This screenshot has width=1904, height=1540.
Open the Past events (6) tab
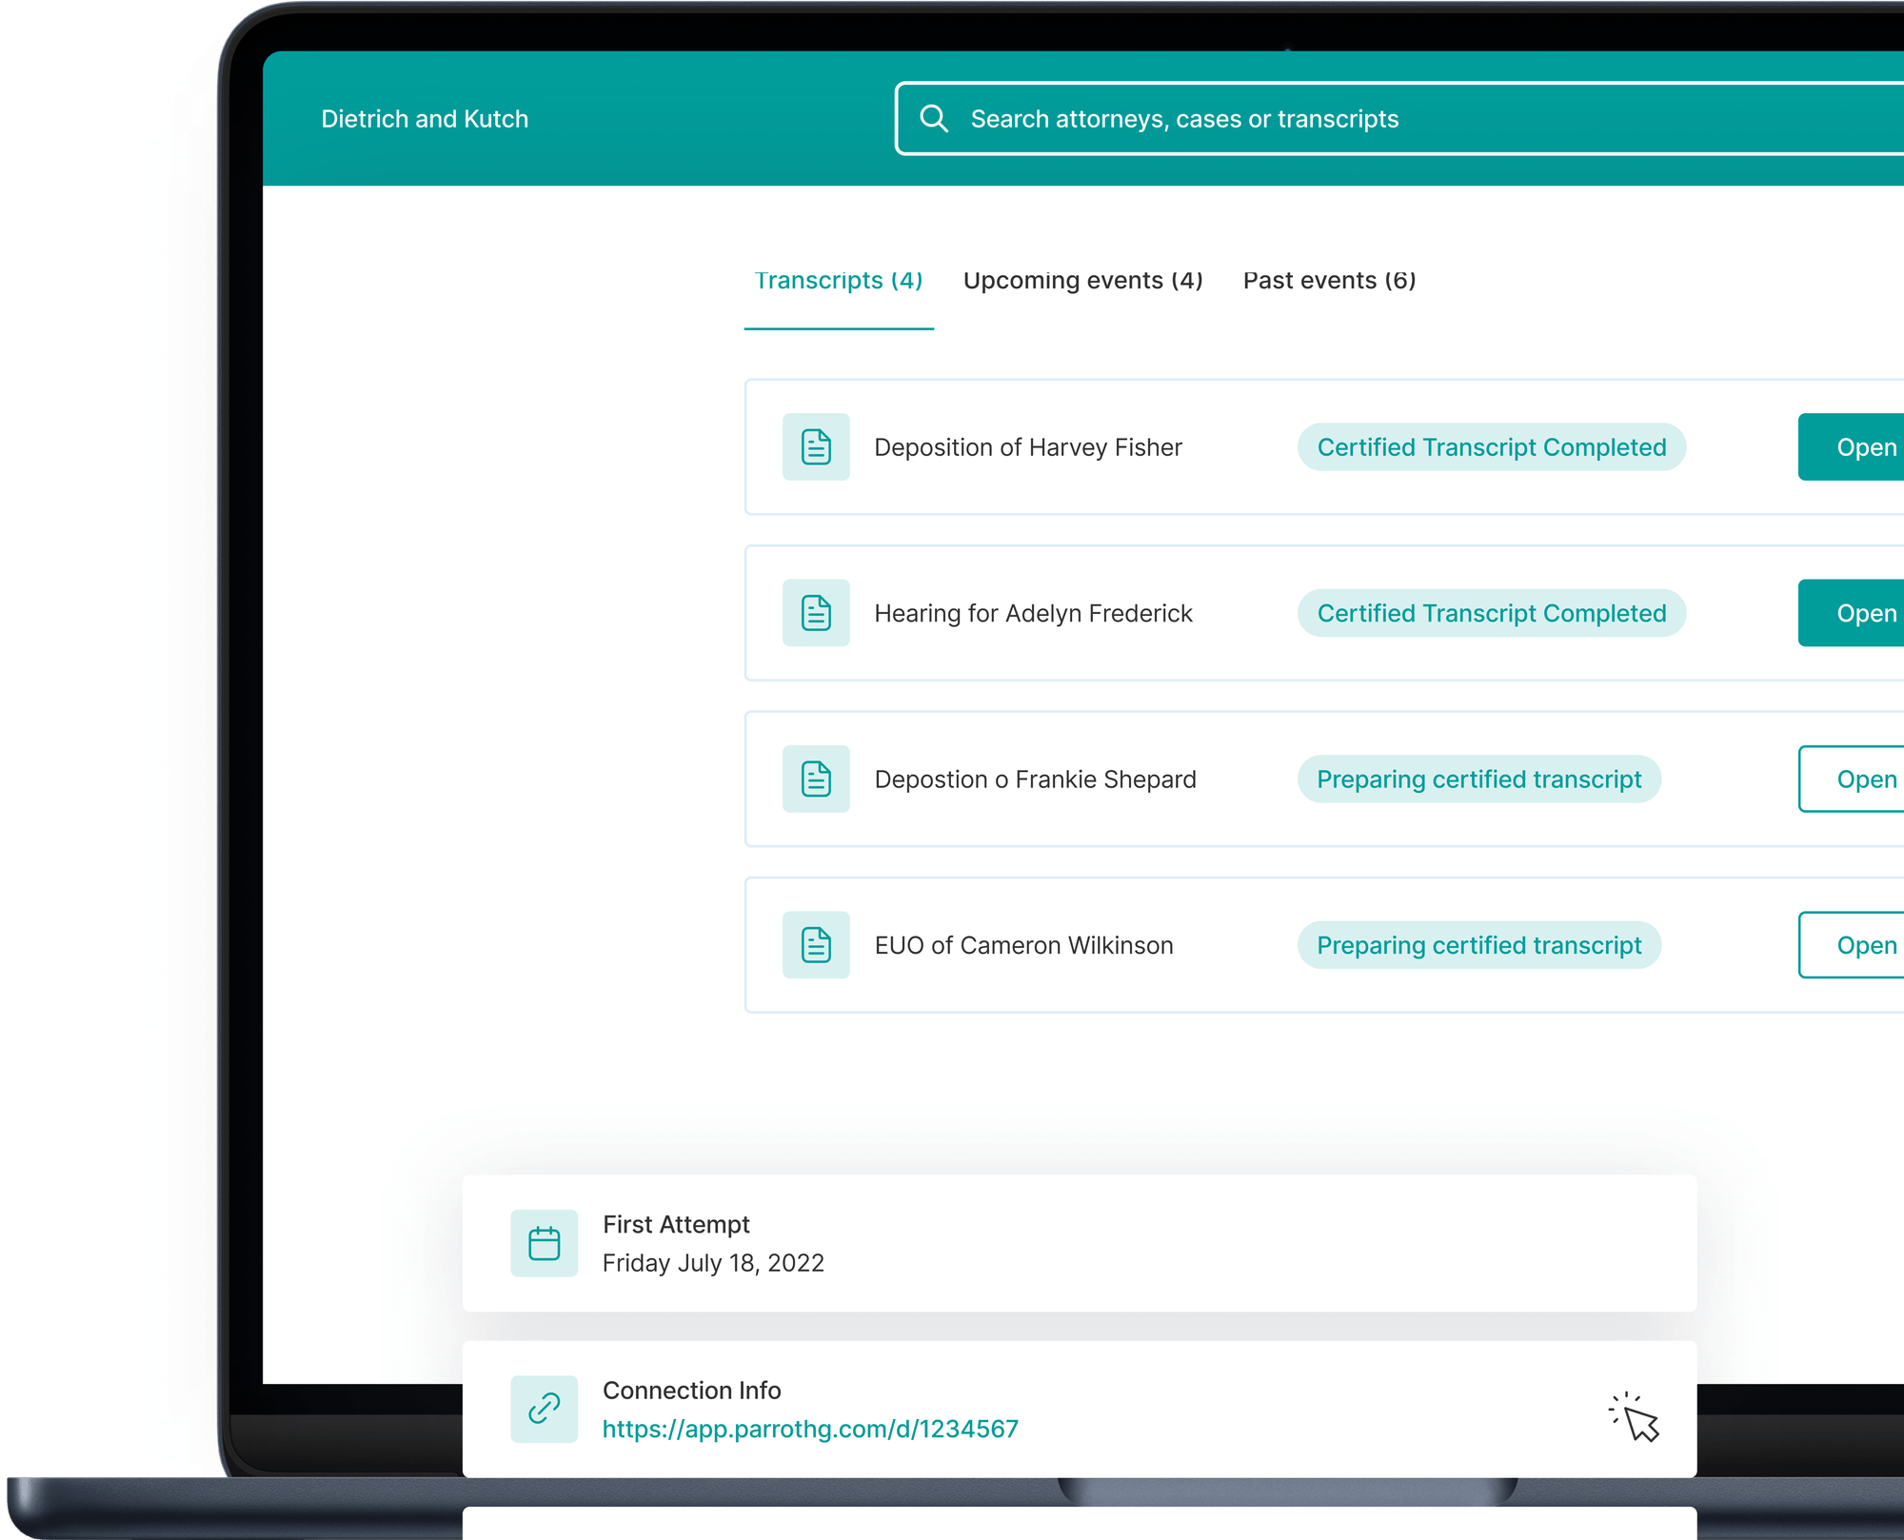tap(1329, 281)
